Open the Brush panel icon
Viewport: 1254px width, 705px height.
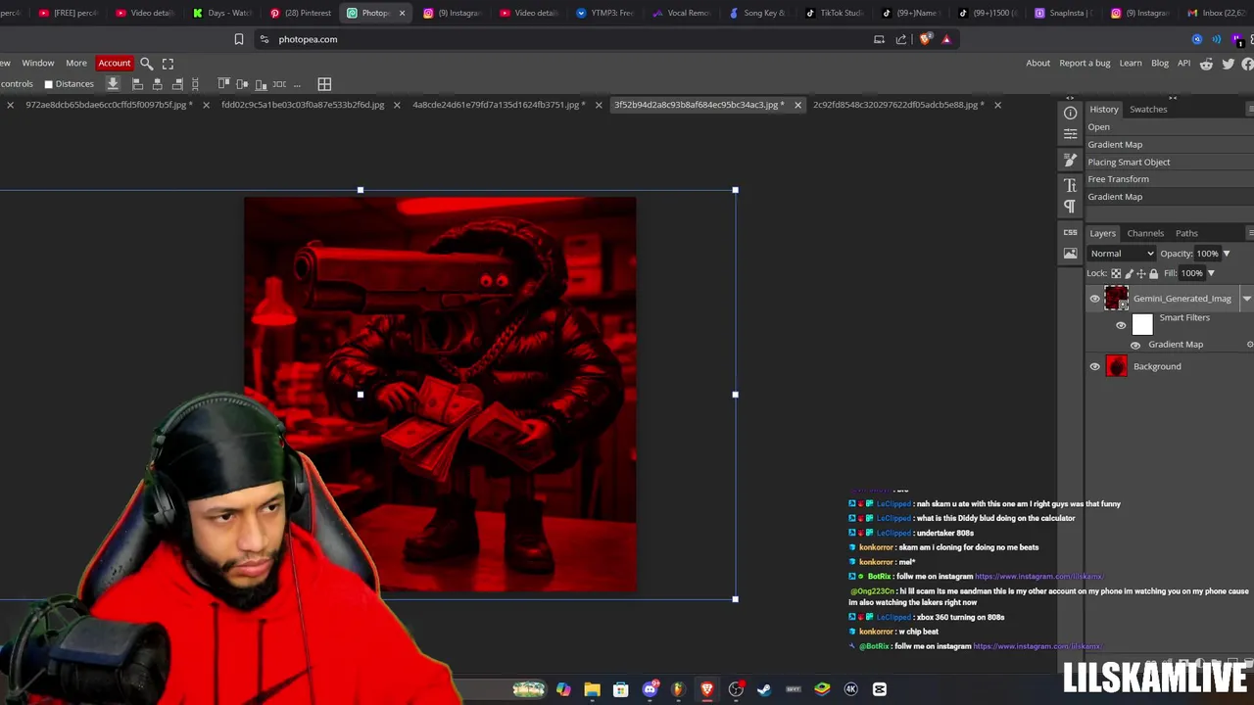(x=1070, y=161)
